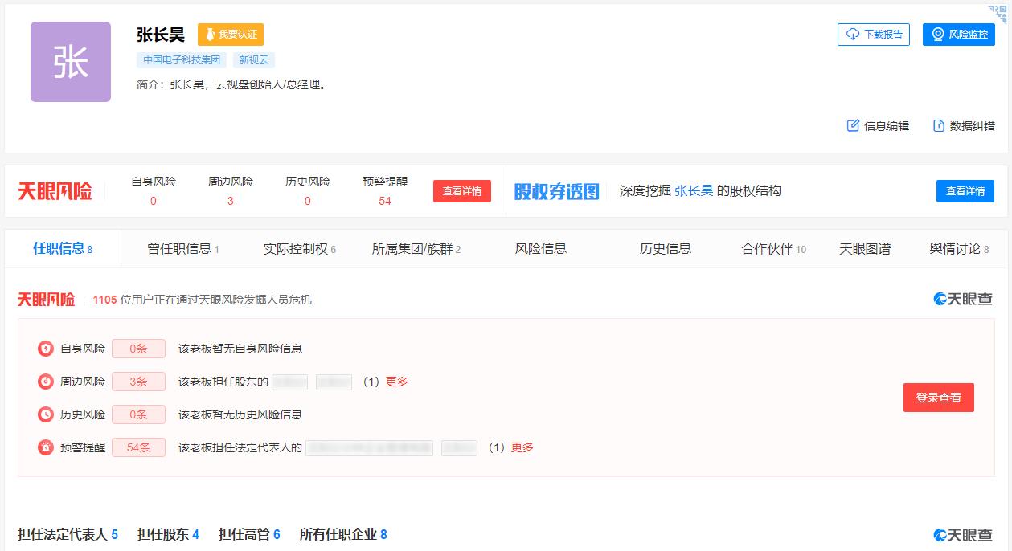
Task: Select the 担任股东 4 sub-tab
Action: [168, 534]
